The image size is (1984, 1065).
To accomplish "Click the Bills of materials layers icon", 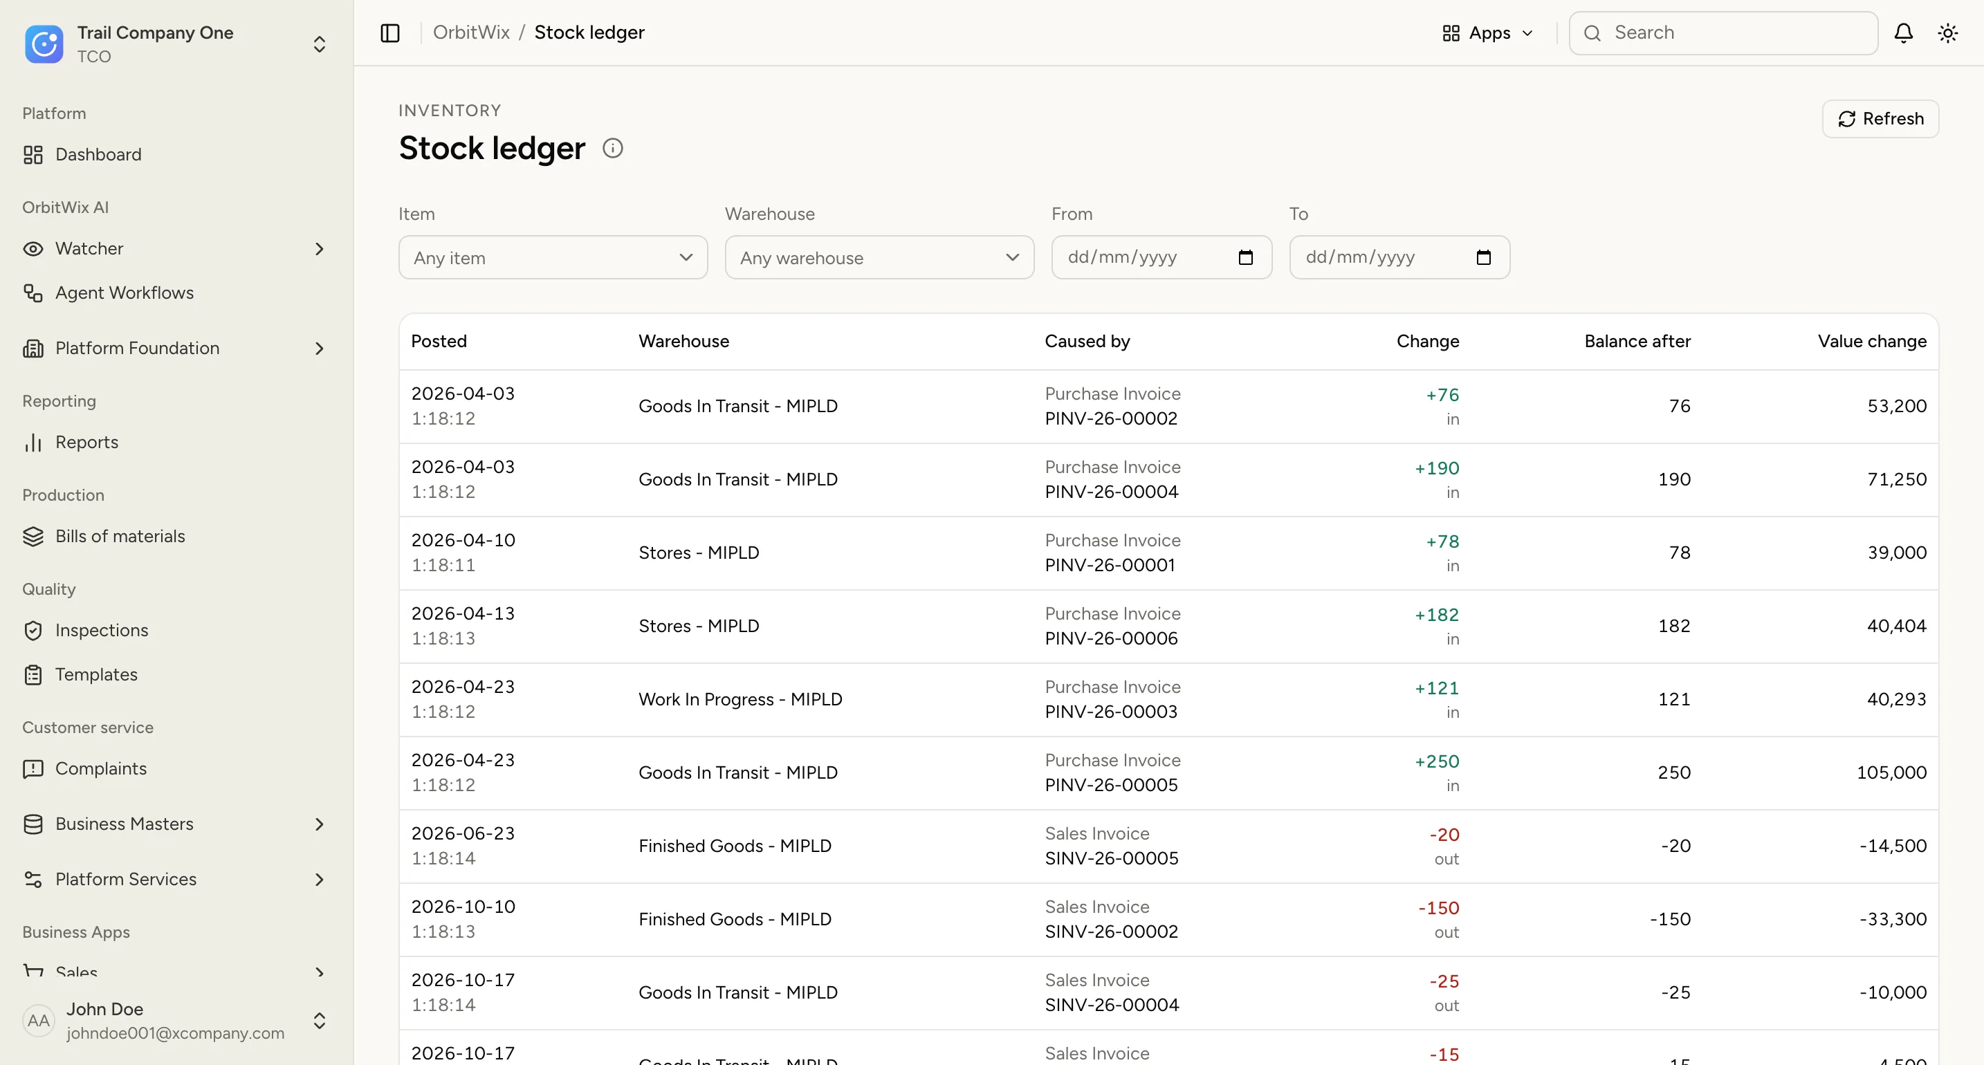I will [x=33, y=536].
